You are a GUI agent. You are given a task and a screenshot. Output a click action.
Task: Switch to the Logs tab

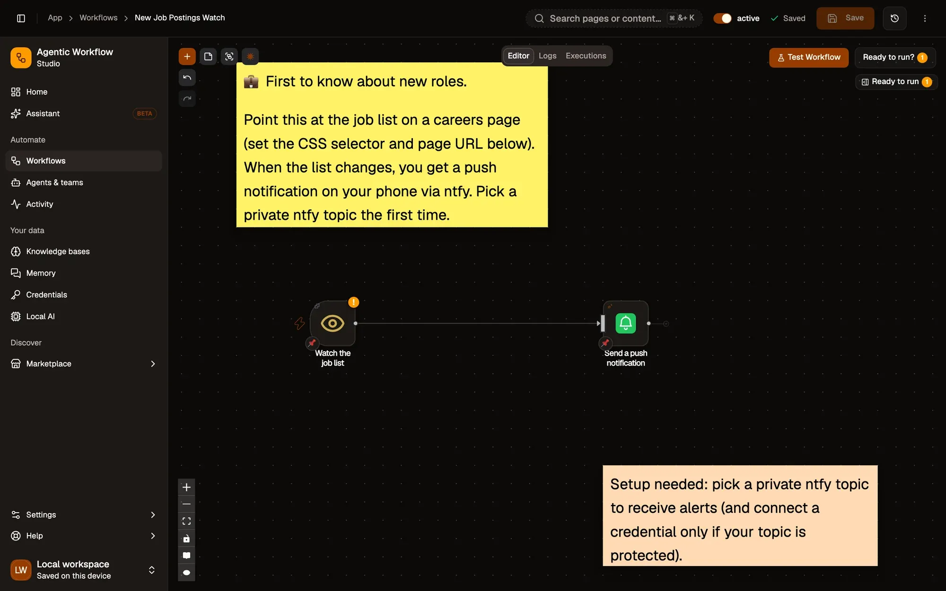tap(547, 56)
